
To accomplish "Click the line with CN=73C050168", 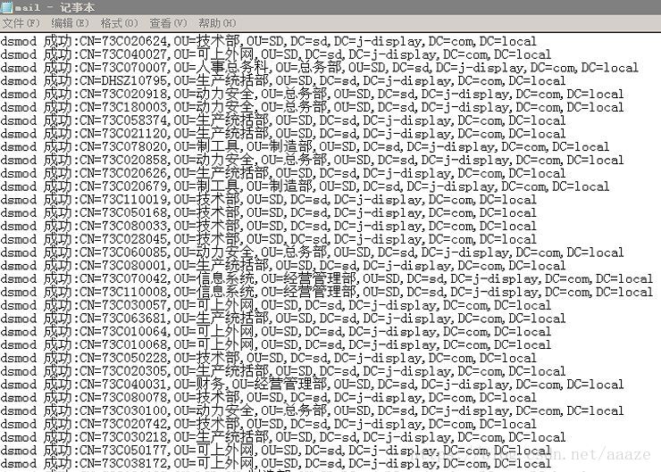I will tap(269, 212).
